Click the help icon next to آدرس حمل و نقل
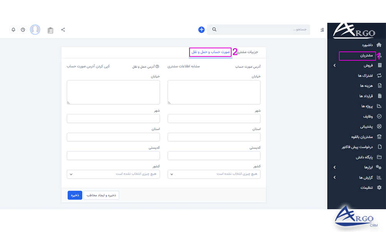The height and width of the screenshot is (232, 386). pyautogui.click(x=157, y=66)
